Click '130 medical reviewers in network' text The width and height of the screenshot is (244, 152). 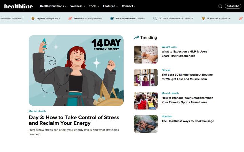(x=176, y=18)
